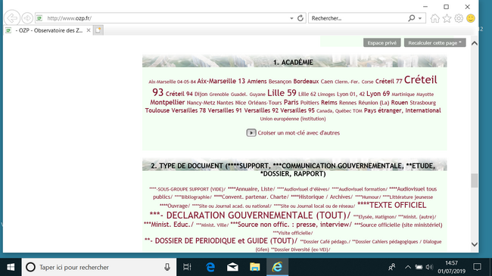Click the search magnifier icon
This screenshot has height=276, width=492.
pos(411,18)
